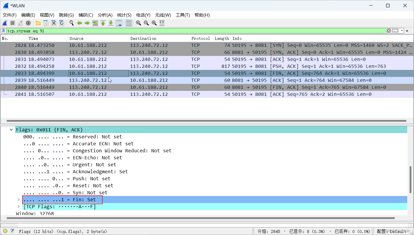Open the 工具(T) menu

point(183,15)
